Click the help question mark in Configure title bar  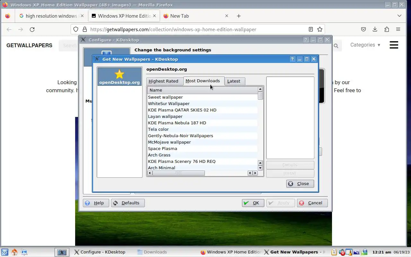point(306,40)
